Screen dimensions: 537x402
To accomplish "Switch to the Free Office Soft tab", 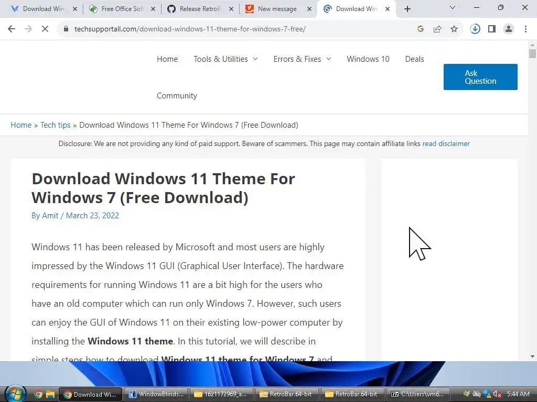I will (x=122, y=9).
